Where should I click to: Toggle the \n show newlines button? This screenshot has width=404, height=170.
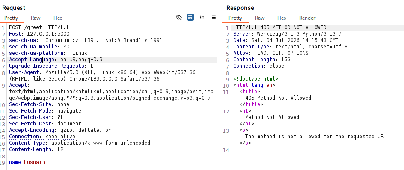tap(202, 18)
